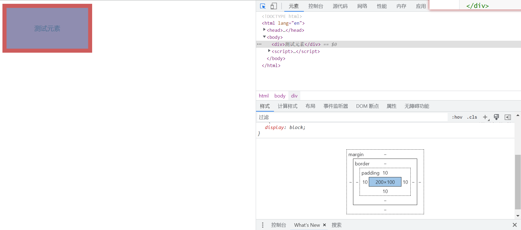The image size is (521, 230).
Task: Click the styles pane scroll down arrow
Action: pyautogui.click(x=518, y=216)
